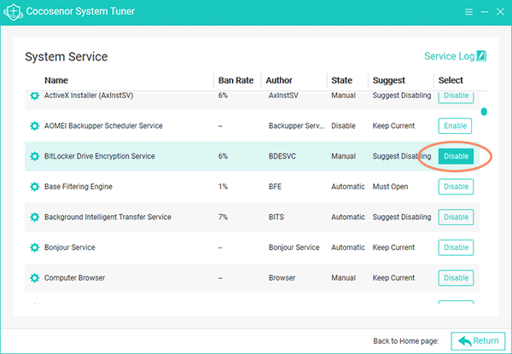This screenshot has height=354, width=512.
Task: Click gear icon beside Bonjour Service
Action: [x=34, y=247]
